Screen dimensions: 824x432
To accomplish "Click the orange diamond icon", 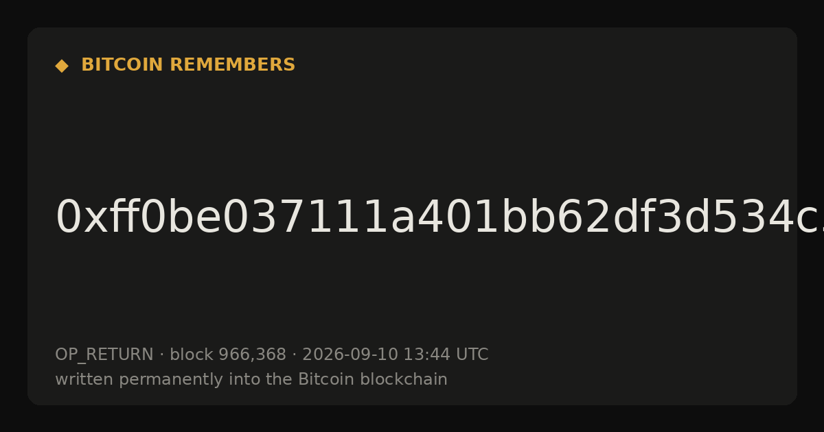I will click(62, 66).
